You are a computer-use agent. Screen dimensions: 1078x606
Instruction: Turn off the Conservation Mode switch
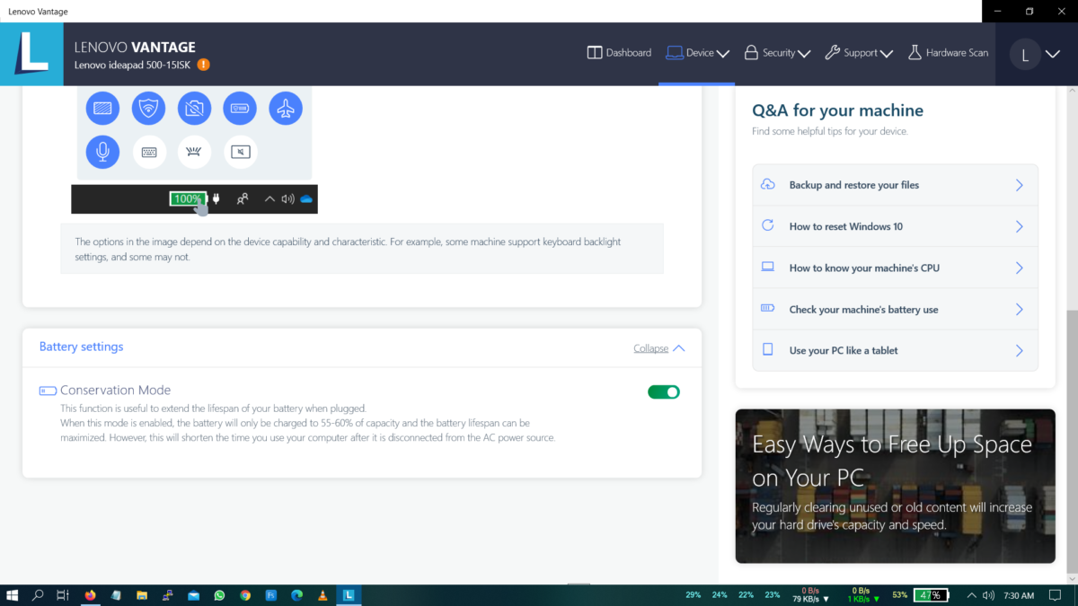(x=663, y=391)
